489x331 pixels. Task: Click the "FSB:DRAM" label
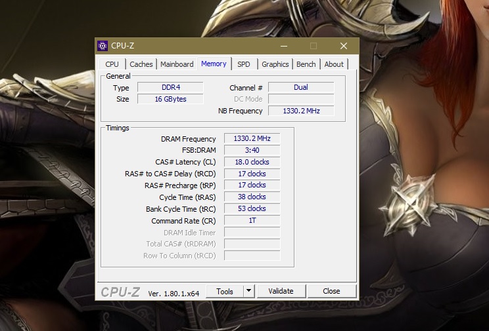coord(199,150)
